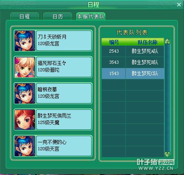This screenshot has height=175, width=184.
Task: Select team row 醉生梦死B队
Action: tap(133, 62)
